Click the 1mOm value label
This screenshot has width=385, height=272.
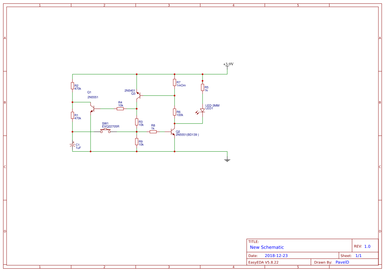tap(181, 86)
